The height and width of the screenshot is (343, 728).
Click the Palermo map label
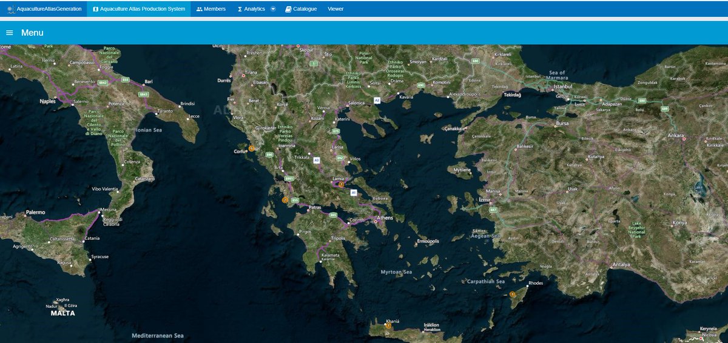[36, 213]
